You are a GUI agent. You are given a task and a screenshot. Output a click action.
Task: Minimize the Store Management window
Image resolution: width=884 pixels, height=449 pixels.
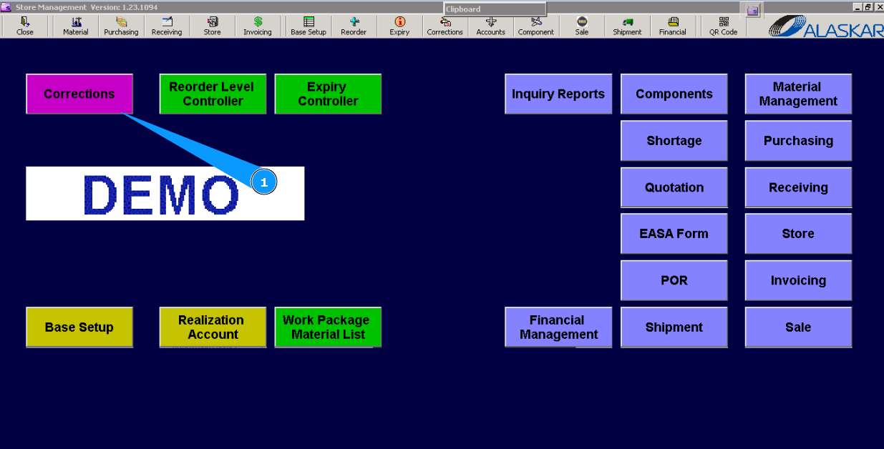pos(858,6)
